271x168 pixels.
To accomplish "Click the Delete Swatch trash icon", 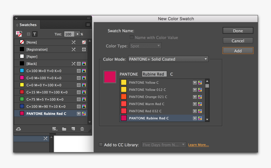I will pos(82,129).
